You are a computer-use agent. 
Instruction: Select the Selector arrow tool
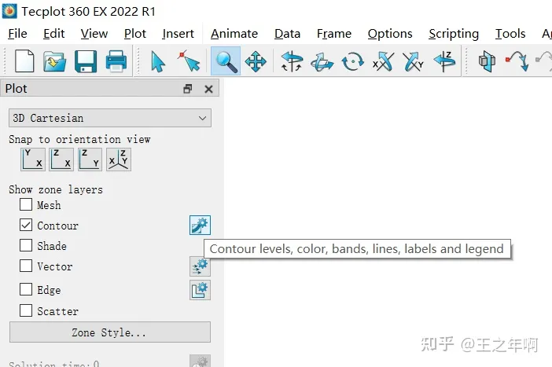coord(157,61)
